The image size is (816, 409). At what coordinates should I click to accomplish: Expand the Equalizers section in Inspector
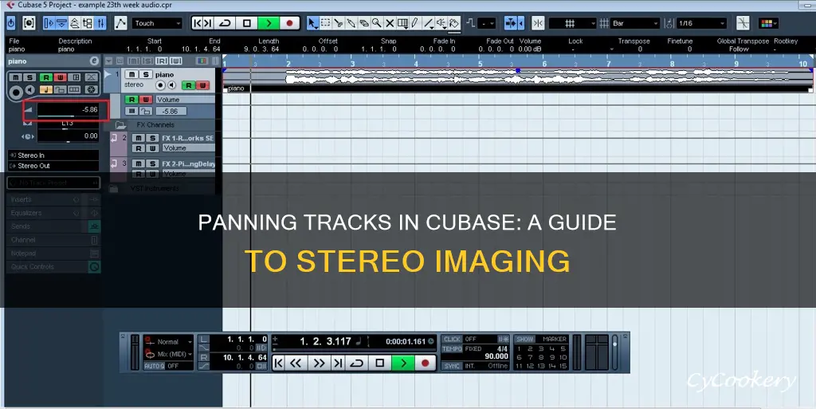[x=53, y=213]
